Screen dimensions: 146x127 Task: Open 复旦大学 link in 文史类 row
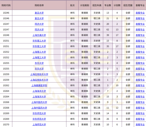[39, 13]
